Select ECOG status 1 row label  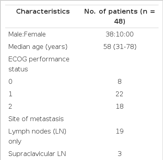point(10,94)
